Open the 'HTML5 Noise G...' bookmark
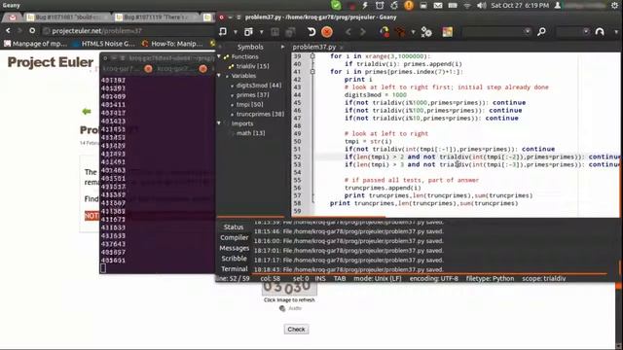The width and height of the screenshot is (623, 350). point(104,44)
